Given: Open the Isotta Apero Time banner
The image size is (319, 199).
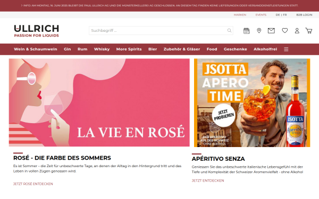Looking at the screenshot, I should [x=252, y=103].
